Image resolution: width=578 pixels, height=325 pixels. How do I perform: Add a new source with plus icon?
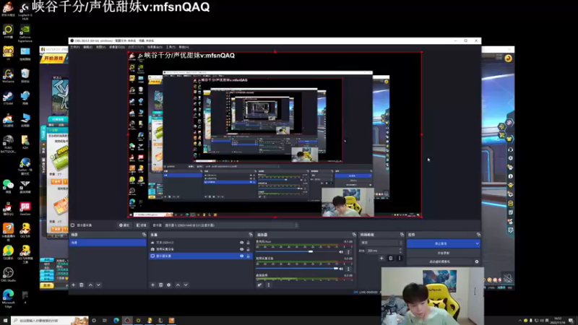[x=152, y=285]
